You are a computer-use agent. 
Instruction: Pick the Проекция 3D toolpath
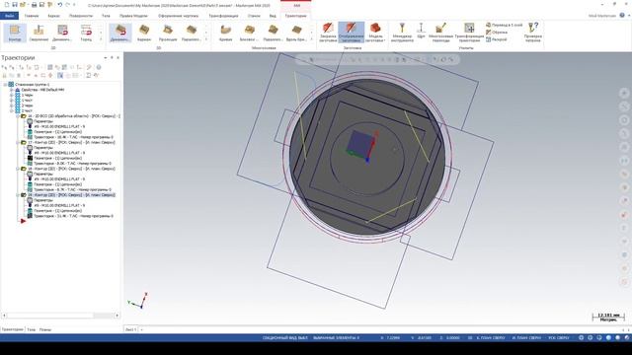[x=168, y=33]
